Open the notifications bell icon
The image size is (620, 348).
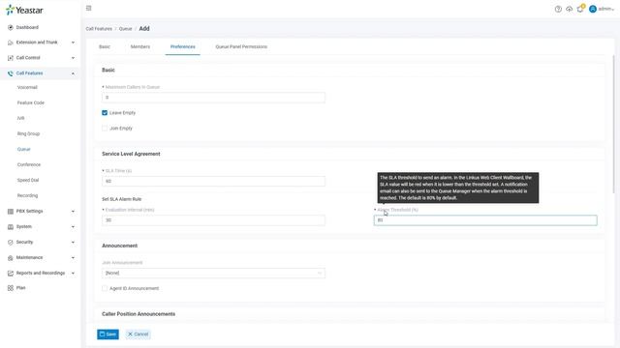coord(580,9)
